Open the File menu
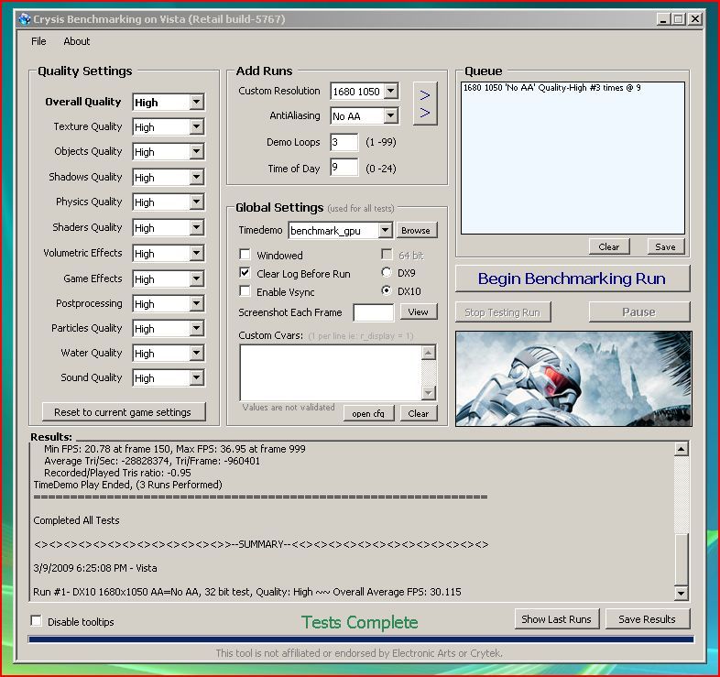 click(38, 41)
